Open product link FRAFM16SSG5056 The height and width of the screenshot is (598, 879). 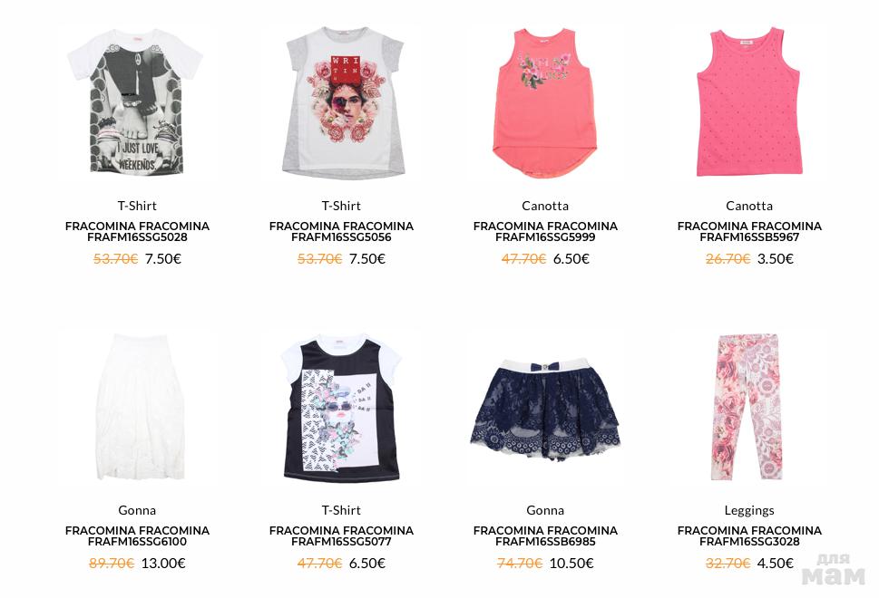click(341, 232)
